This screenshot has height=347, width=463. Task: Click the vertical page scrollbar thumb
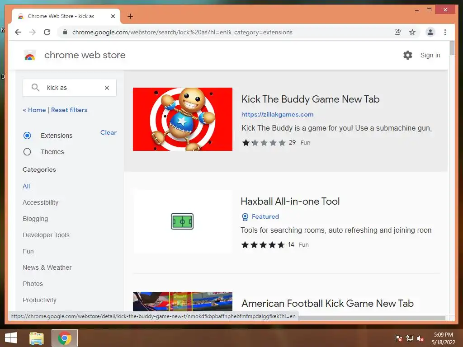tap(452, 48)
